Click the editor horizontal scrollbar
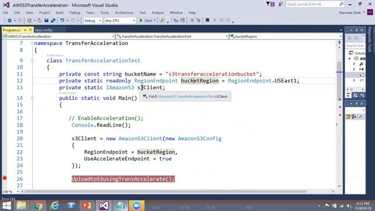This screenshot has height=211, width=375. point(165,192)
